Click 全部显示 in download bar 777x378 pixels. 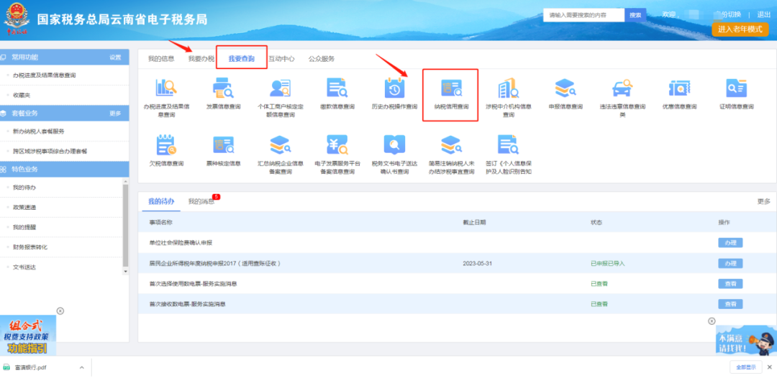(746, 367)
